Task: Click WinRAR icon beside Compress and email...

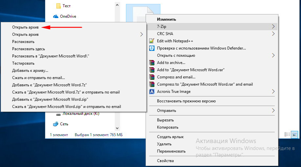Action: (x=151, y=77)
